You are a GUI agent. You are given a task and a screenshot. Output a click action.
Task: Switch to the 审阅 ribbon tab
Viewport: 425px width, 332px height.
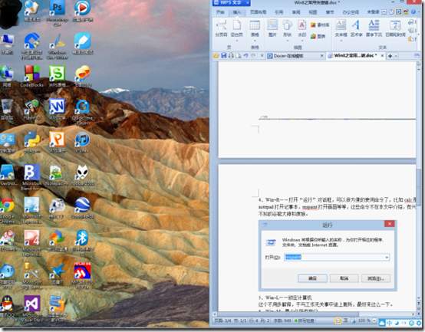click(296, 12)
